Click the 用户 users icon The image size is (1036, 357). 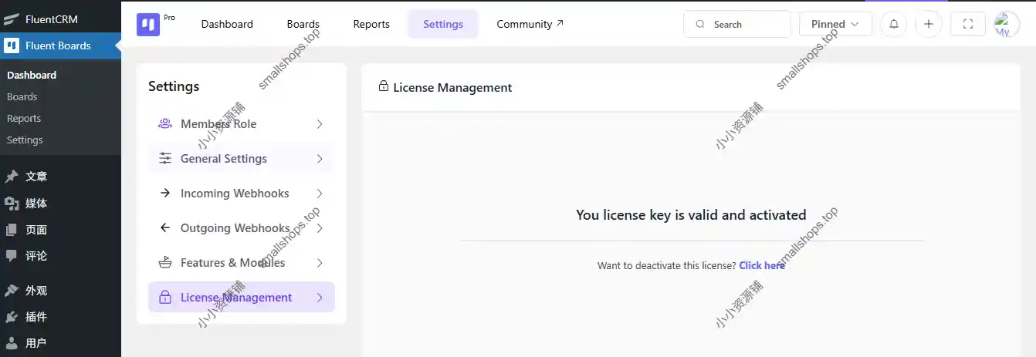point(12,343)
